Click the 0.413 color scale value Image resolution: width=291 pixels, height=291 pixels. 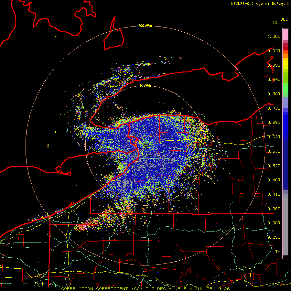[274, 194]
